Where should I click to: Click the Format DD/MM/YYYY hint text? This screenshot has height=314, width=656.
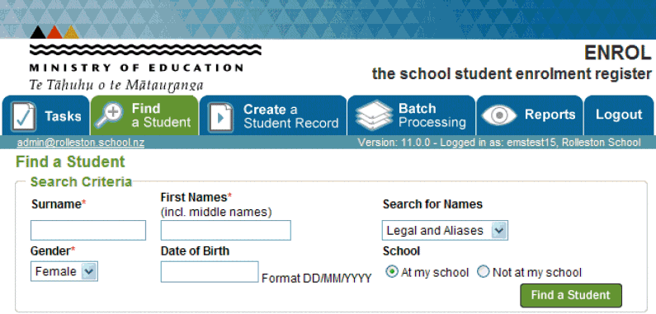(x=317, y=279)
